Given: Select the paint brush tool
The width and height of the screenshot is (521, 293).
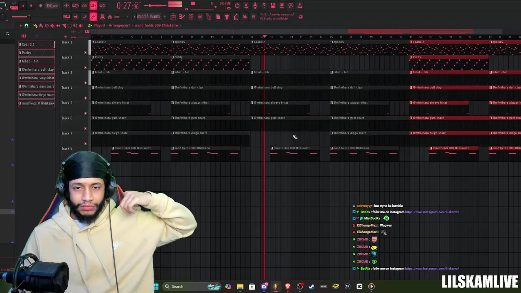Looking at the screenshot, I should [x=41, y=26].
